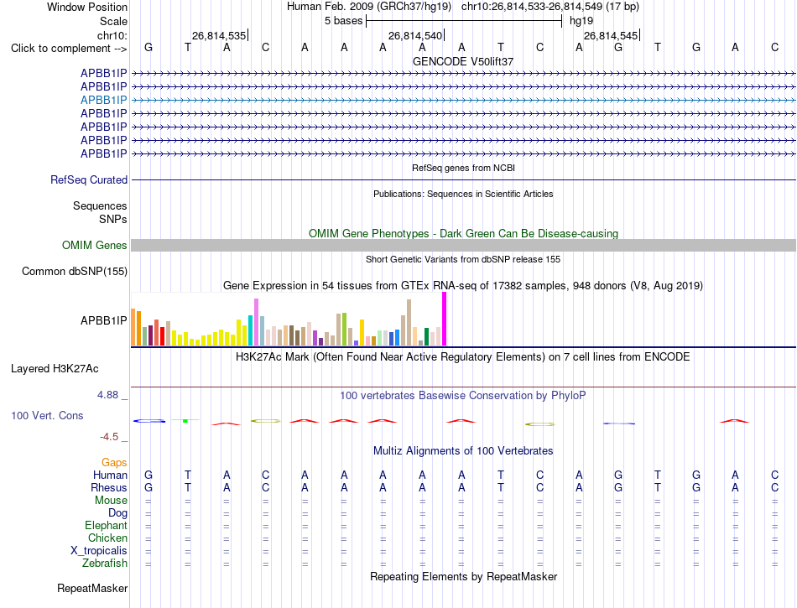This screenshot has width=797, height=608.
Task: Click the dark green GTEx expression bar
Action: click(x=426, y=337)
